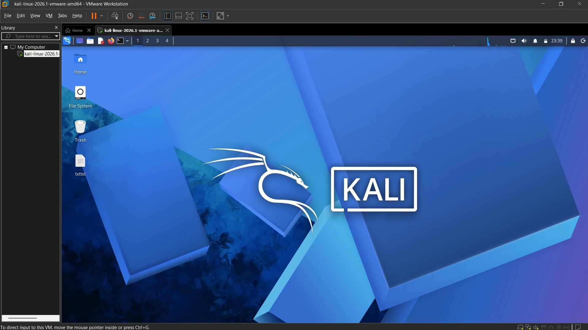Click the library search field
Viewport: 588px width, 330px height.
[x=29, y=36]
